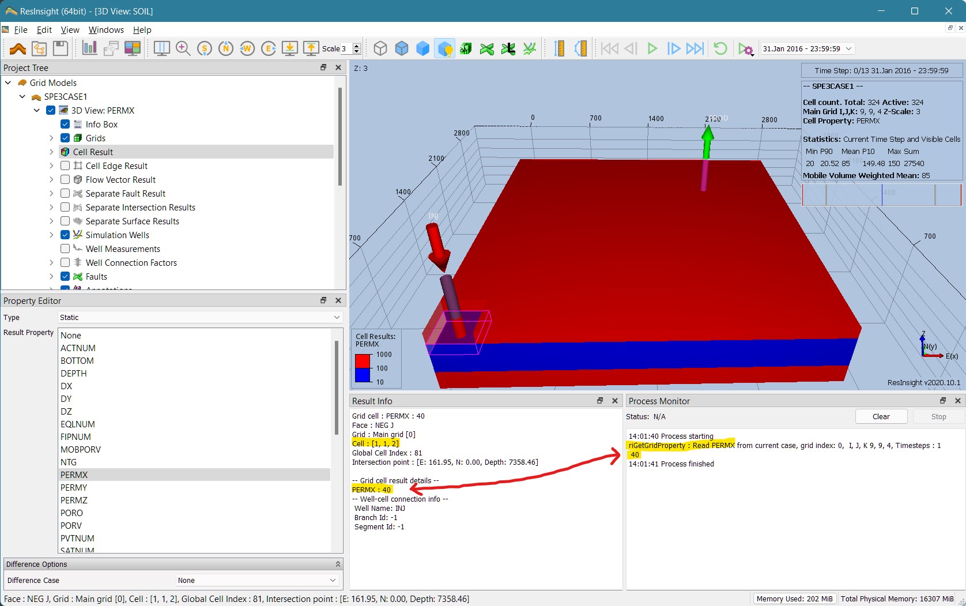Toggle the green faults-only icon

(x=487, y=49)
